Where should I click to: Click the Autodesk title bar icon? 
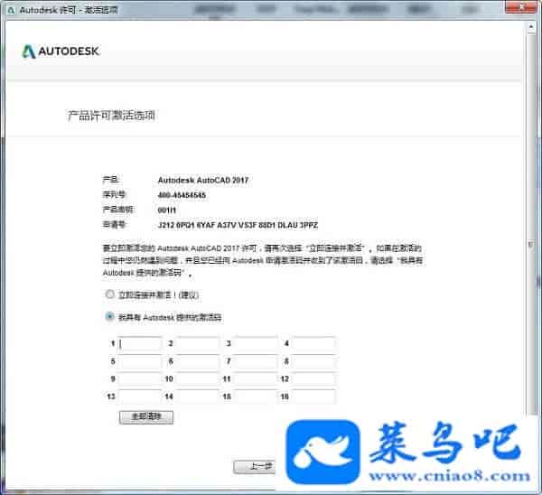12,10
